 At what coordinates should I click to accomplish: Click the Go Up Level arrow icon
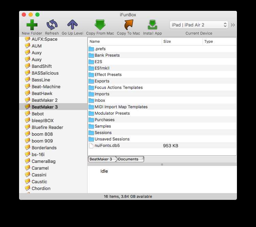click(72, 25)
